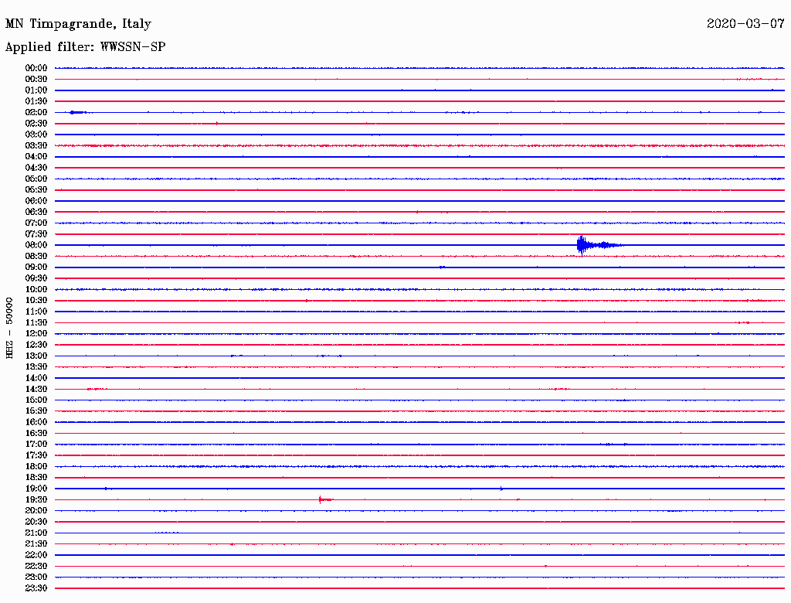Select the 08:00 time label

[x=36, y=245]
